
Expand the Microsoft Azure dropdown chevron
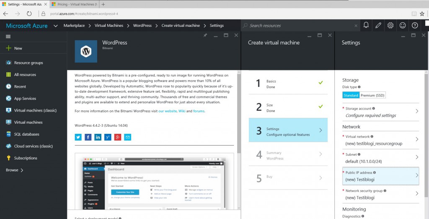[56, 26]
